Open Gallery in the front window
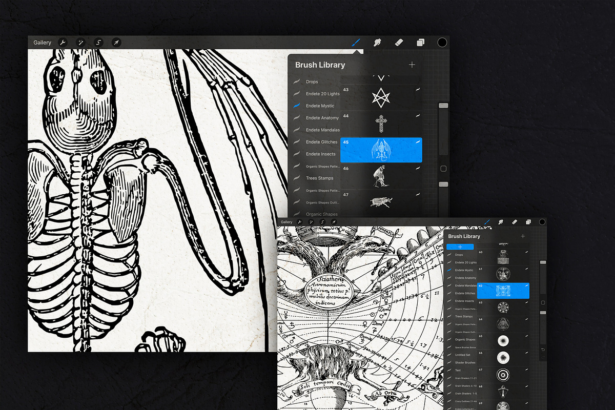Viewport: 615px width, 410px height. tap(286, 222)
